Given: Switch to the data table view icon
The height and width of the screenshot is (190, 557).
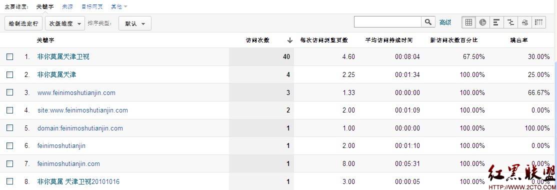Looking at the screenshot, I should point(468,22).
